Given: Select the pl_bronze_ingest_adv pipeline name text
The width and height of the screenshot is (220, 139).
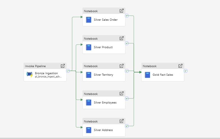Looking at the screenshot, I should pyautogui.click(x=48, y=77).
